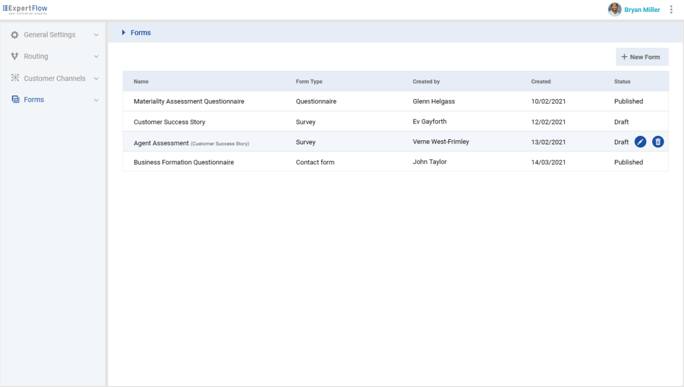The image size is (684, 387).
Task: Expand the General Settings chevron
Action: point(96,35)
